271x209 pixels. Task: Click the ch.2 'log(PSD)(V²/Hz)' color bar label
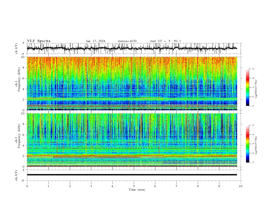[256, 145]
